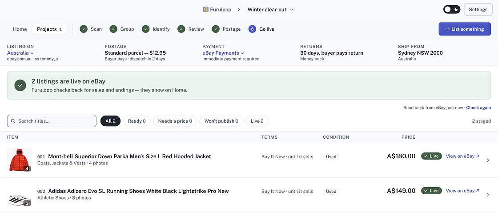Open the Australia listing site dropdown
Viewport: 498px width, 216px height.
(x=20, y=53)
